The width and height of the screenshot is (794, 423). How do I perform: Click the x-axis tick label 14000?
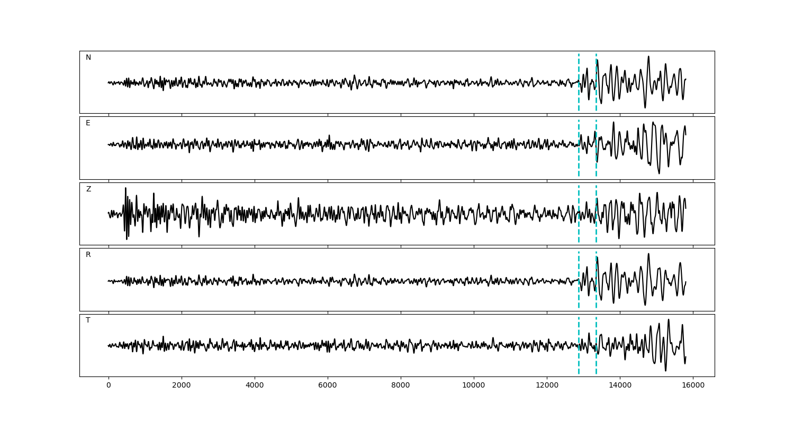pyautogui.click(x=620, y=386)
